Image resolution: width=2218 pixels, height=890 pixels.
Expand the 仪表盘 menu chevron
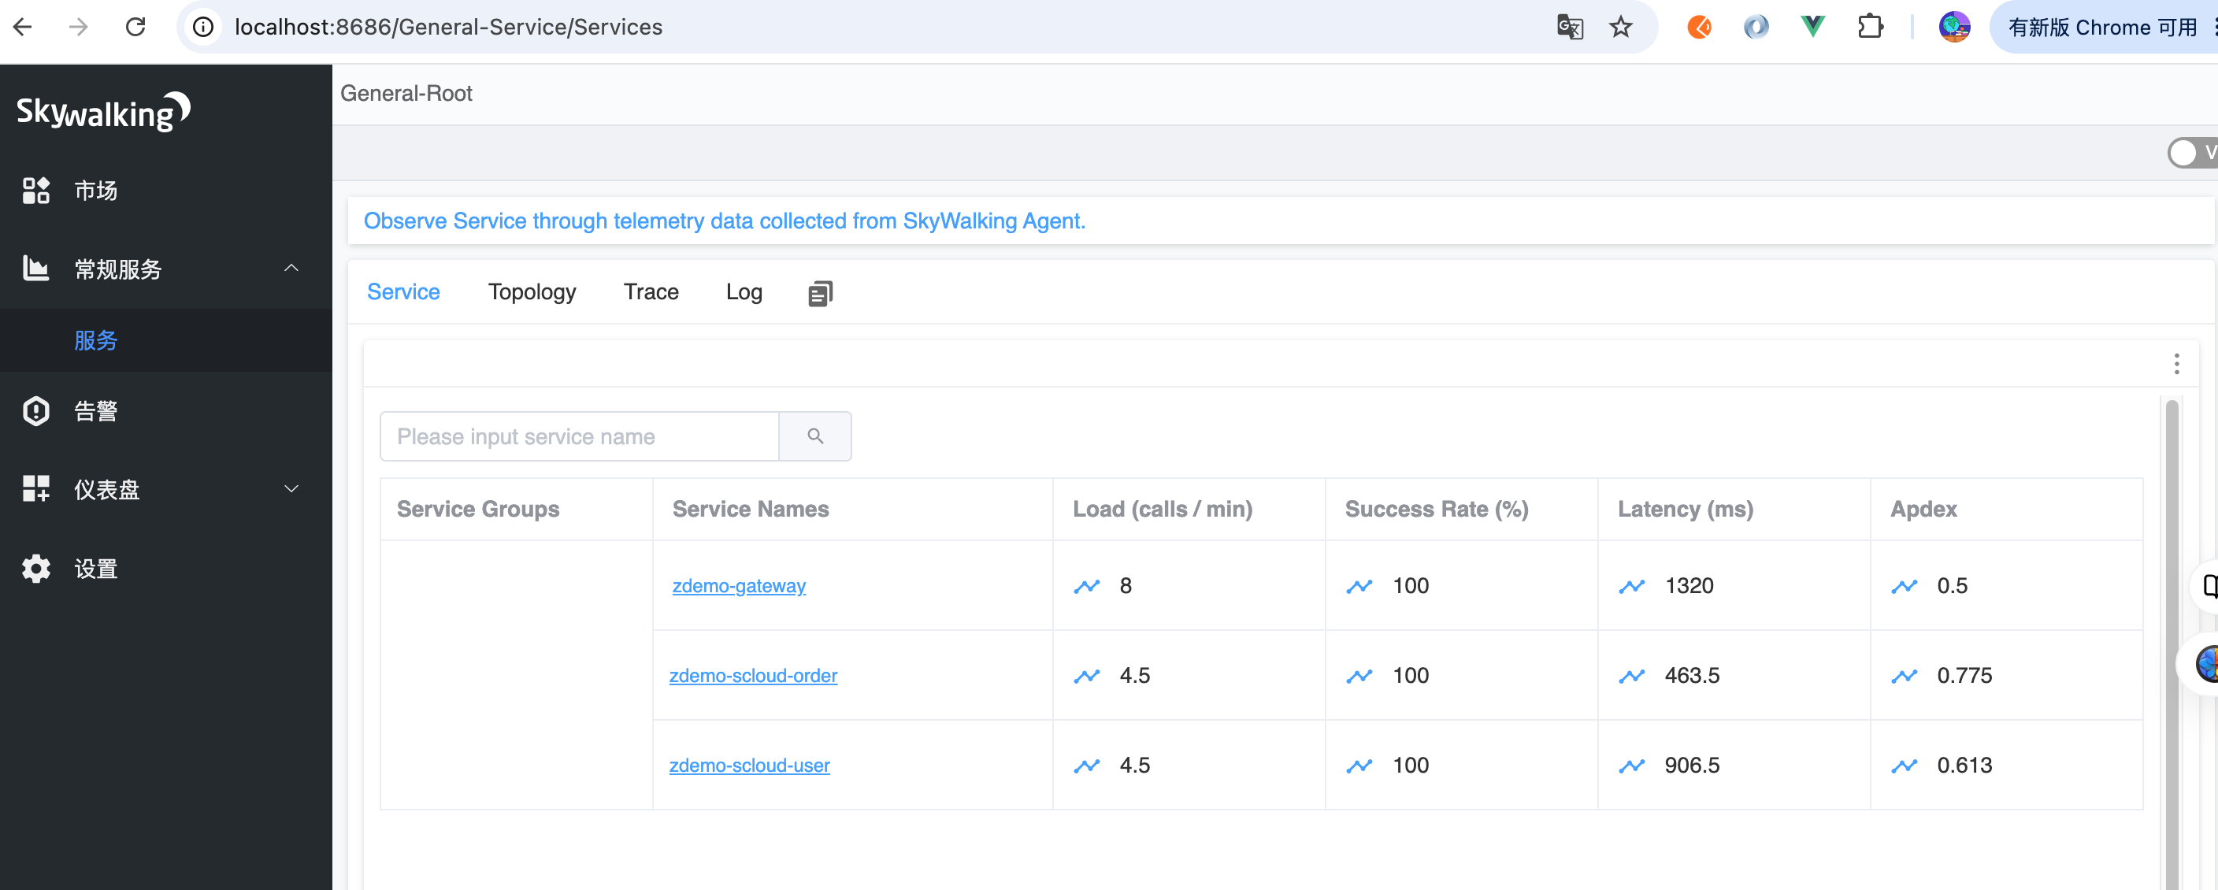click(292, 489)
